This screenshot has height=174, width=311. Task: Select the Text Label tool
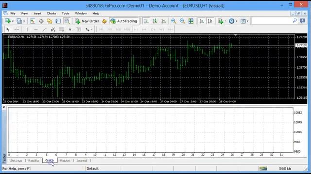pyautogui.click(x=79, y=29)
